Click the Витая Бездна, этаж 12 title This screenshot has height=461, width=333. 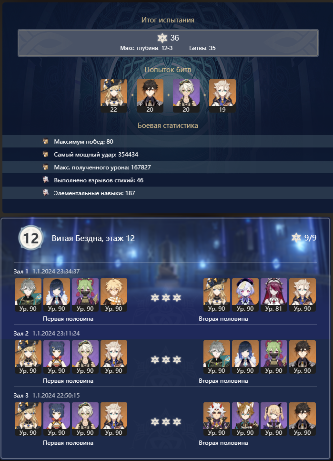pyautogui.click(x=93, y=238)
